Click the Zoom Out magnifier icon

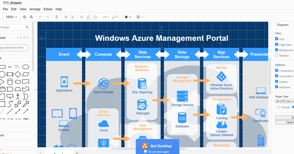click(31, 17)
